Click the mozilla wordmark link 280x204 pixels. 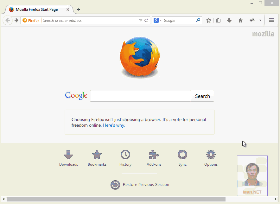point(263,34)
